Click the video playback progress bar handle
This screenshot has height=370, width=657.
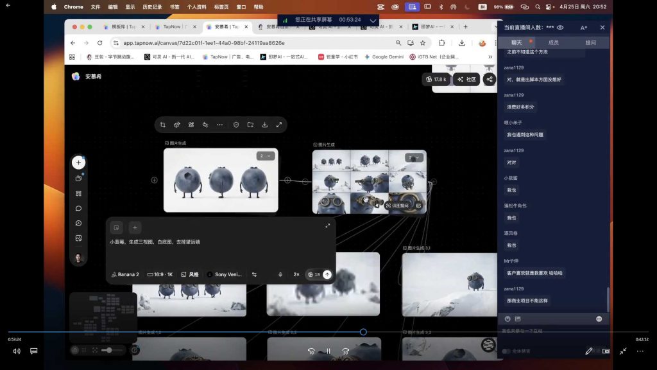click(x=363, y=332)
